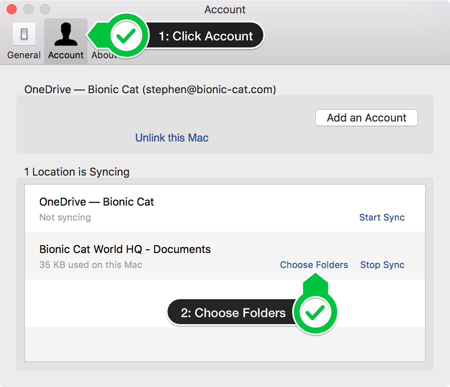Click the account email heading stephen@bionic-cat.com

click(x=150, y=90)
